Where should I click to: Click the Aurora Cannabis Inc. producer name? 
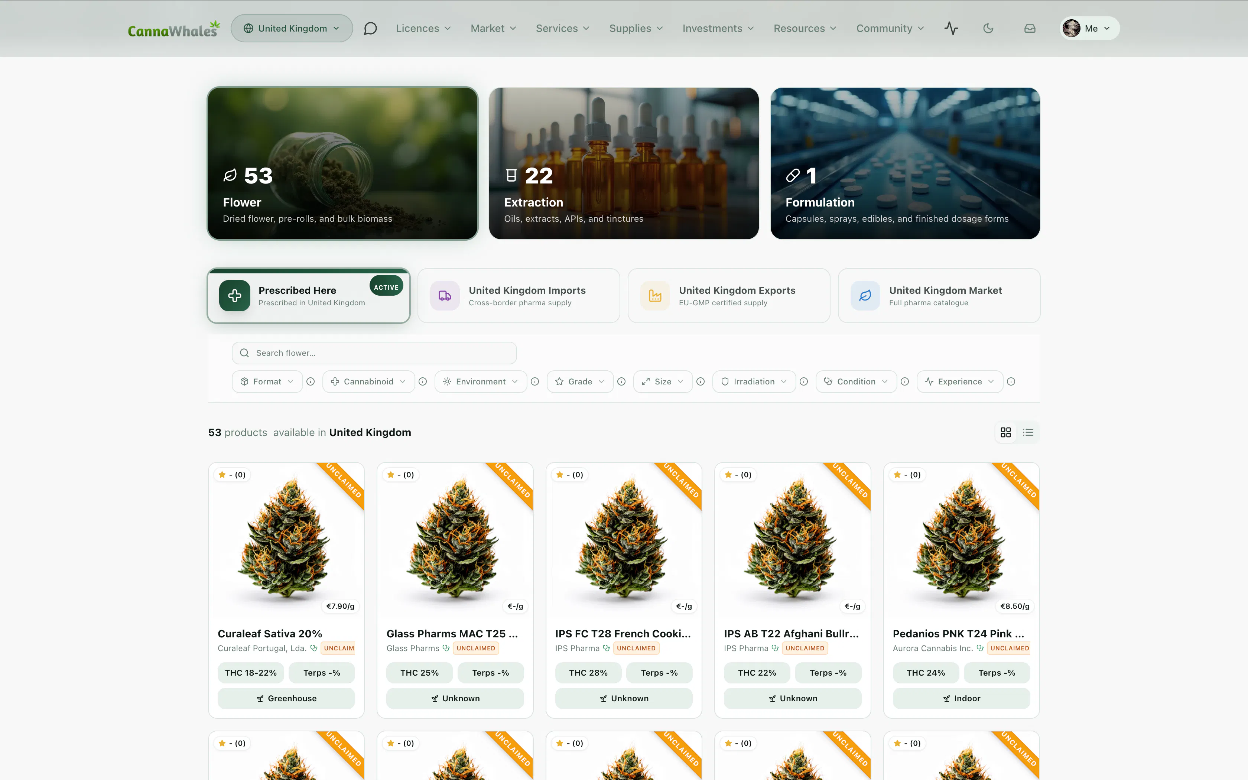(932, 649)
